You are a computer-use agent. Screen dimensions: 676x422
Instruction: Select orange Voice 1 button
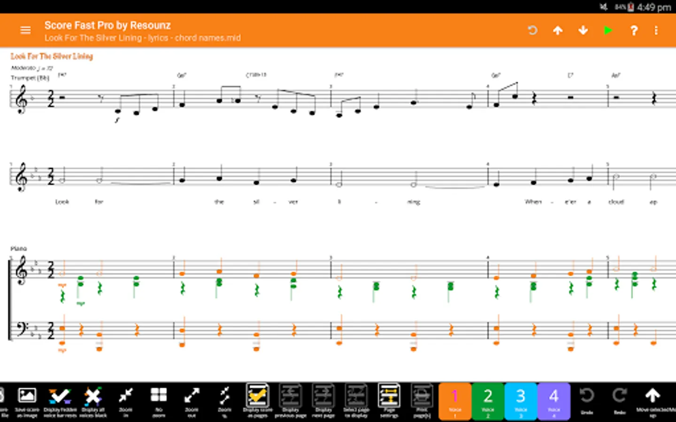click(455, 401)
